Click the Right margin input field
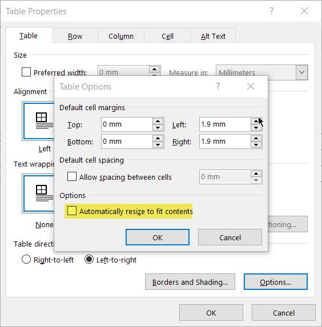The width and height of the screenshot is (322, 327). click(x=225, y=142)
